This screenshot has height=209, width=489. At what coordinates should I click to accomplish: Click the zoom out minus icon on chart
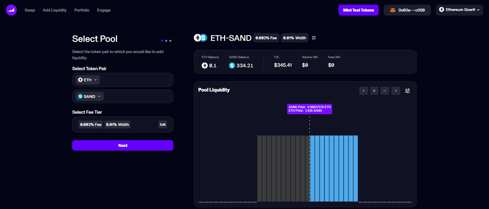tap(385, 91)
